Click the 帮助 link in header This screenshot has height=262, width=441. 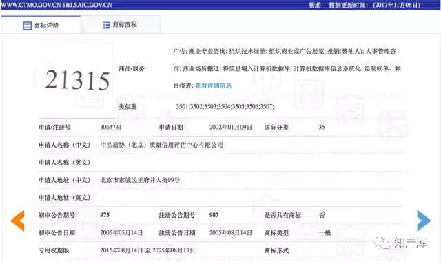[x=315, y=5]
